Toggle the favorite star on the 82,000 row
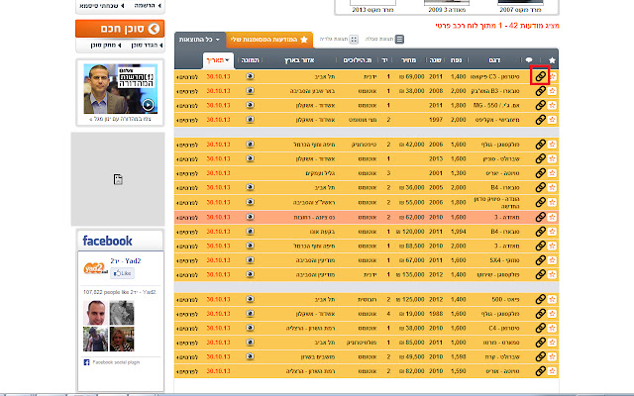This screenshot has width=634, height=396. pos(553,371)
